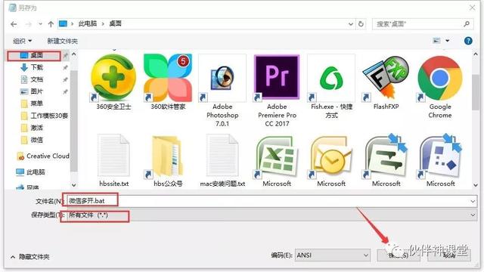Select the hbs公众号 folder shortcut

coord(168,156)
